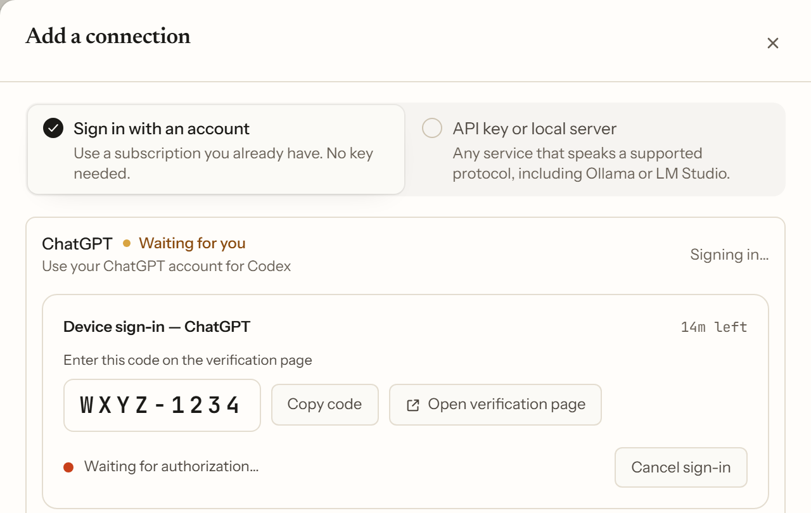This screenshot has width=811, height=513.
Task: Click the ChatGPT provider name
Action: pos(77,243)
